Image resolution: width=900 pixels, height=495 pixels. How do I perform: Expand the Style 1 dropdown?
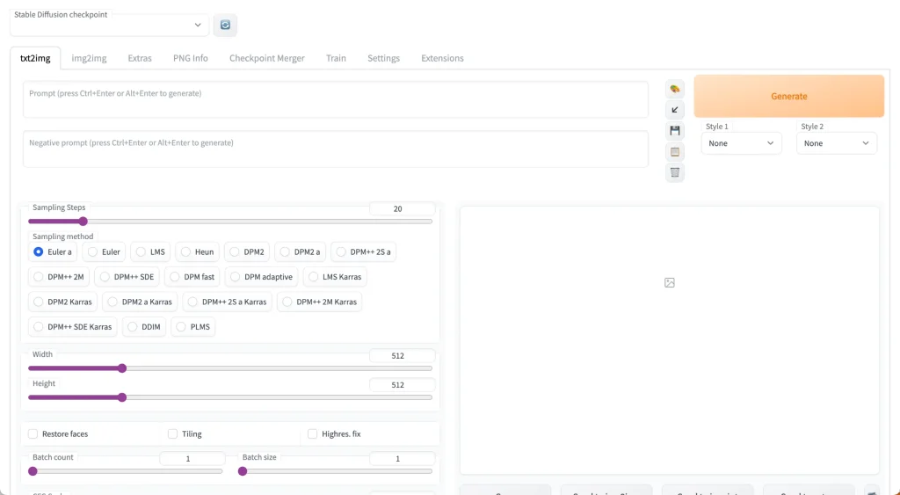coord(741,143)
